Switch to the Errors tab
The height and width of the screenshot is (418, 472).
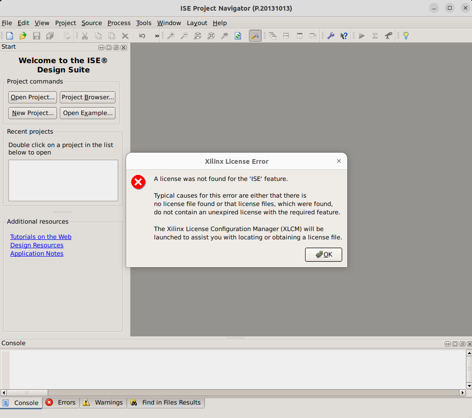click(61, 403)
